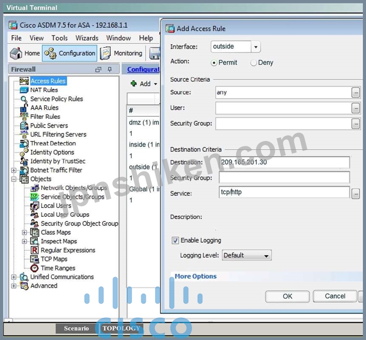Open the Threat Detection icon

pyautogui.click(x=24, y=143)
